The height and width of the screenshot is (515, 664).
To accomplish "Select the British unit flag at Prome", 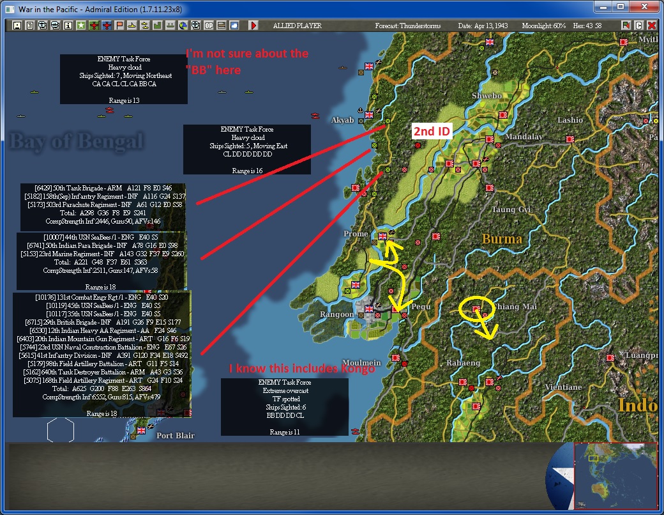I will click(382, 236).
